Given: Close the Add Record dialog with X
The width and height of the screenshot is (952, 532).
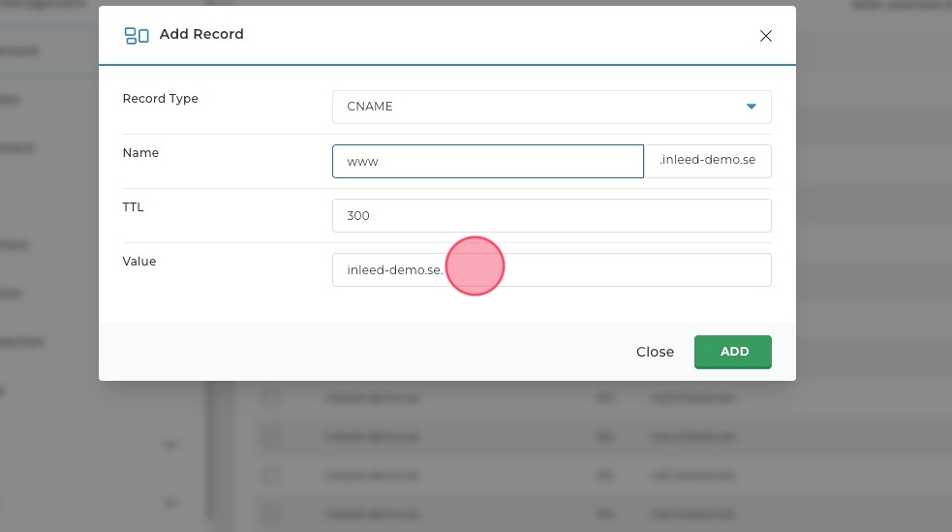Looking at the screenshot, I should click(765, 36).
